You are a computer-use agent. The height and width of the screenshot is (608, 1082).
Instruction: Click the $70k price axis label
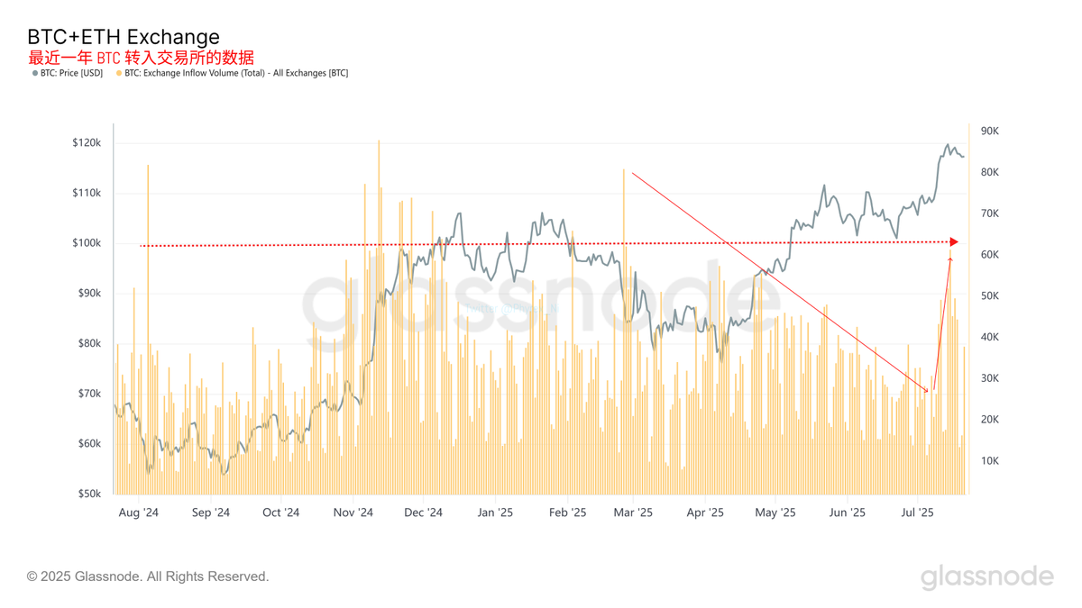(89, 394)
